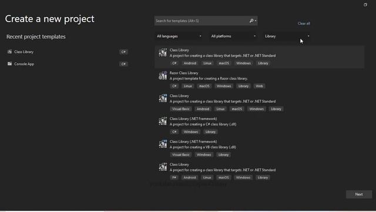
Task: Click the C# Class Library template icon
Action: coord(163,52)
